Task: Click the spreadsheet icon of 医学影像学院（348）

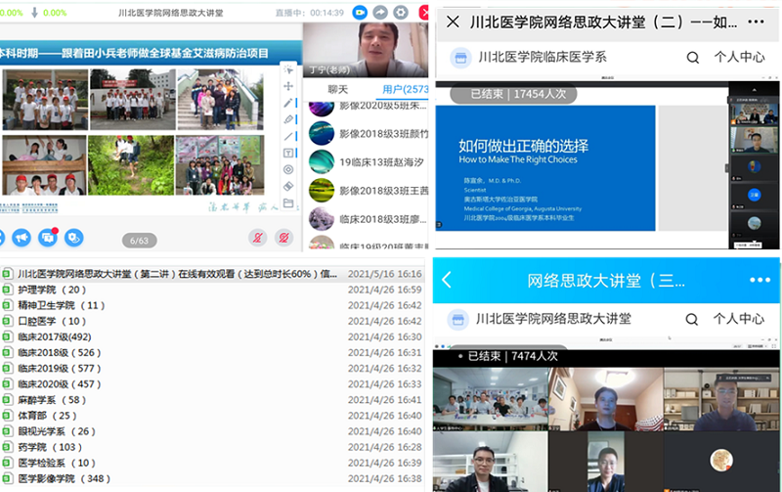Action: click(7, 478)
